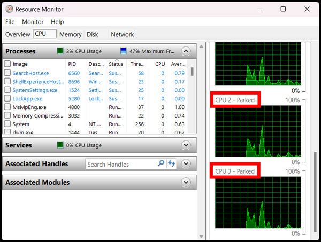The image size is (321, 242).
Task: Tick the System process checkbox
Action: click(x=7, y=124)
